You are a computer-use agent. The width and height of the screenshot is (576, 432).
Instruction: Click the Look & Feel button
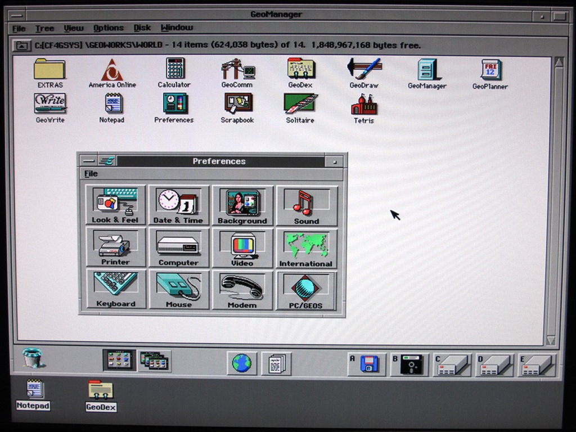[x=115, y=205]
